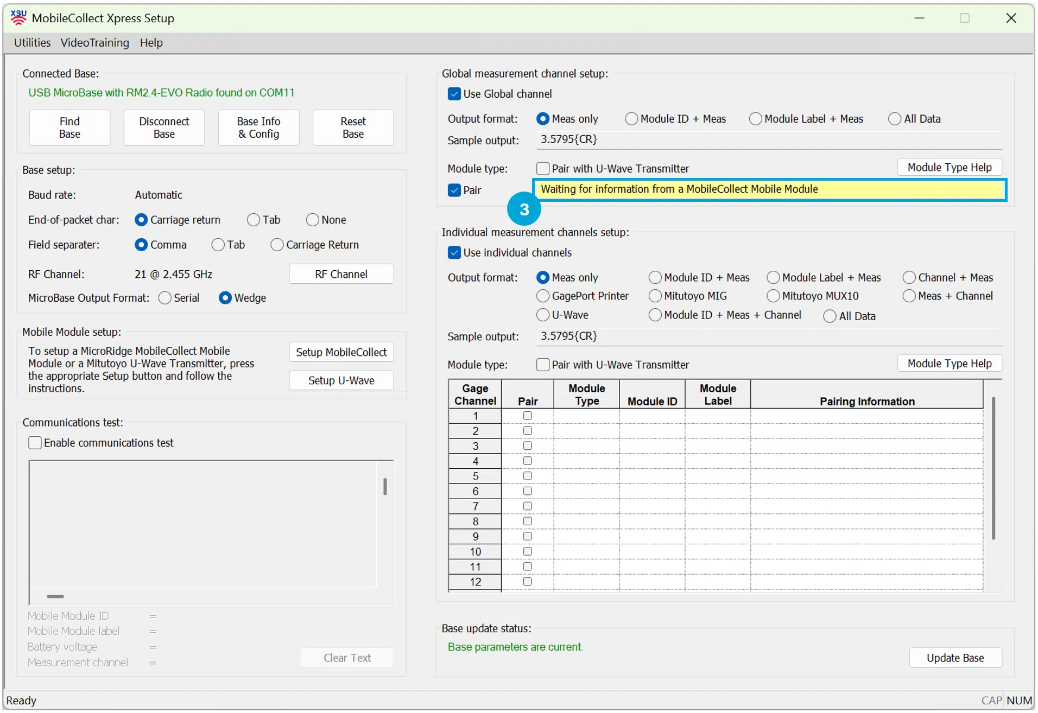Select Comma as Field separater
Viewport: 1038px width, 713px height.
point(141,245)
